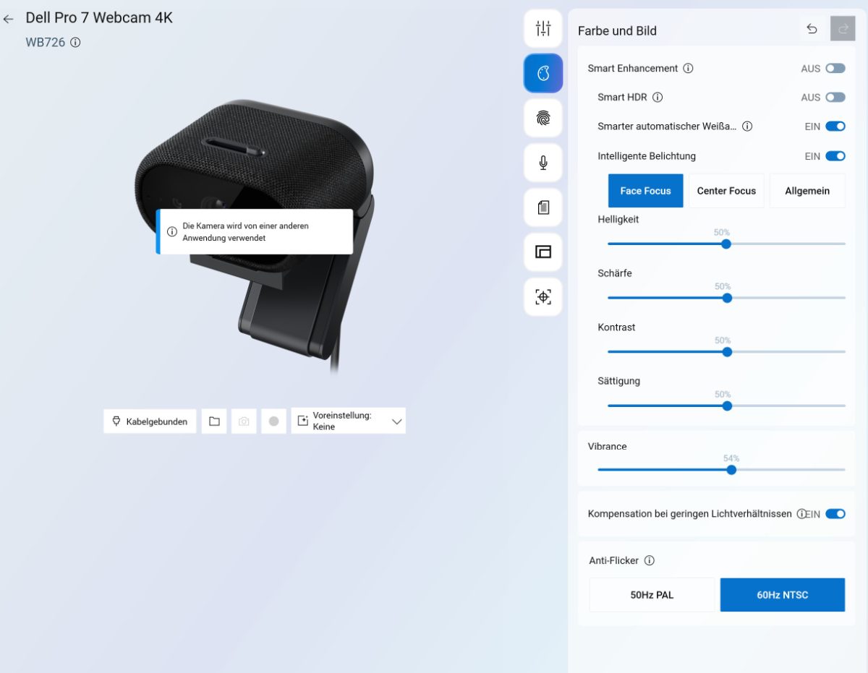
Task: Click the Schärfe slider handle
Action: click(x=727, y=298)
